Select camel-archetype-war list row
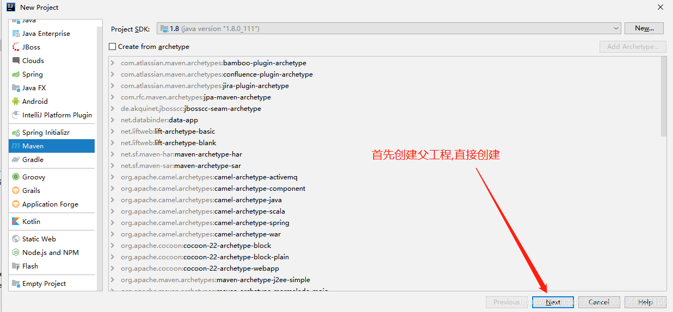 click(x=384, y=234)
